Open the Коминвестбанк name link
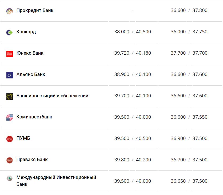This screenshot has height=195, width=223. point(34,117)
